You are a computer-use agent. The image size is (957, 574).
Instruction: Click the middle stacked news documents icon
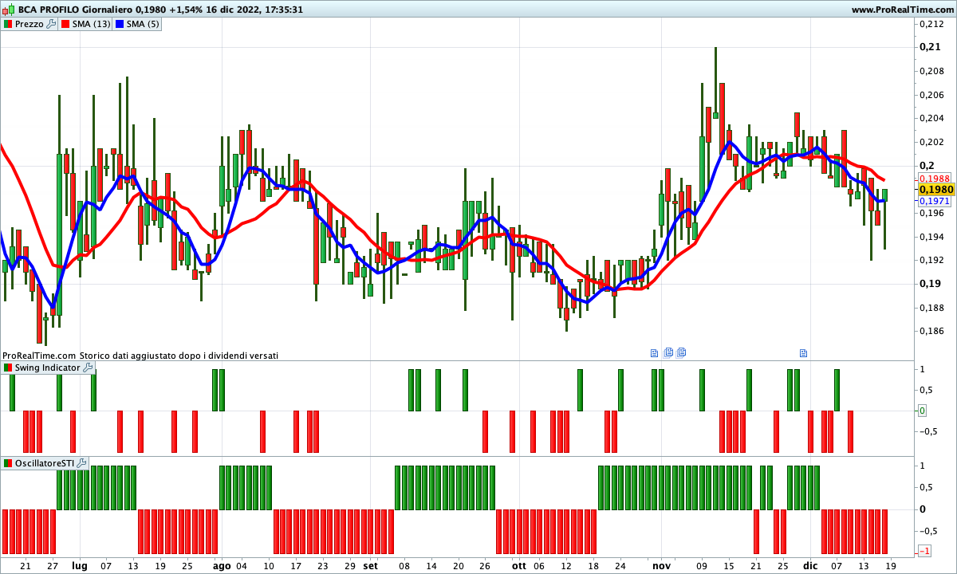coord(668,352)
